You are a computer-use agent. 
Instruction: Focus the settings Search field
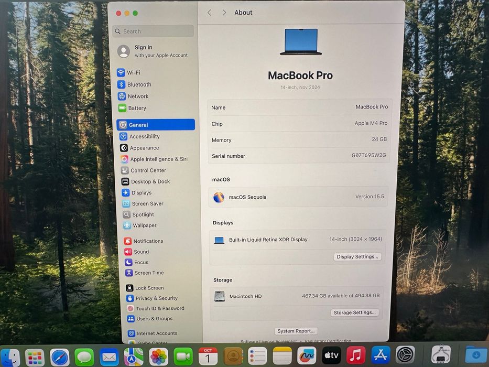(x=153, y=31)
